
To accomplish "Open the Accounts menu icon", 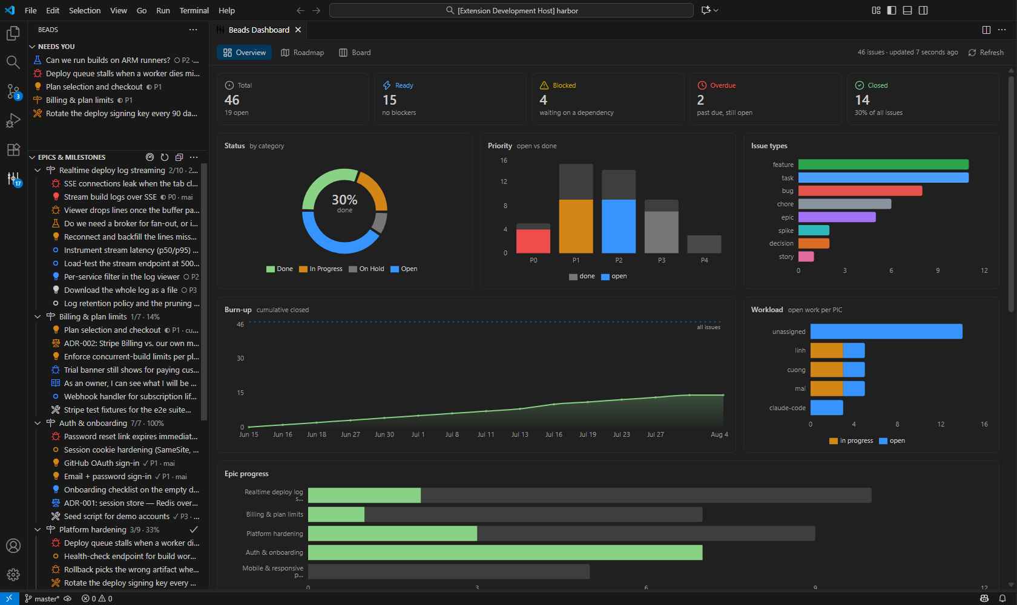I will coord(13,546).
